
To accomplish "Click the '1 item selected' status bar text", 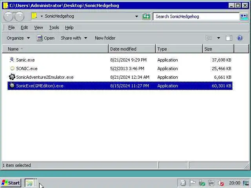I will (x=17, y=165).
